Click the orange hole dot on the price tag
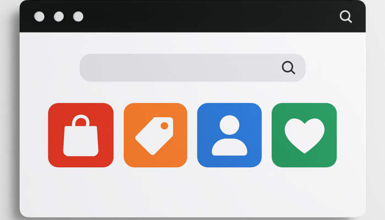The image size is (385, 220). (164, 126)
